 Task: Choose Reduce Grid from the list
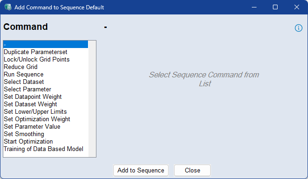(45, 67)
